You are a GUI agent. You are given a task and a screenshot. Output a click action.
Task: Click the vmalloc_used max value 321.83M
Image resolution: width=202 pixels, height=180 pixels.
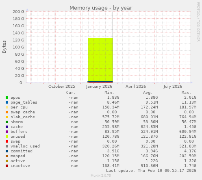click(188, 146)
